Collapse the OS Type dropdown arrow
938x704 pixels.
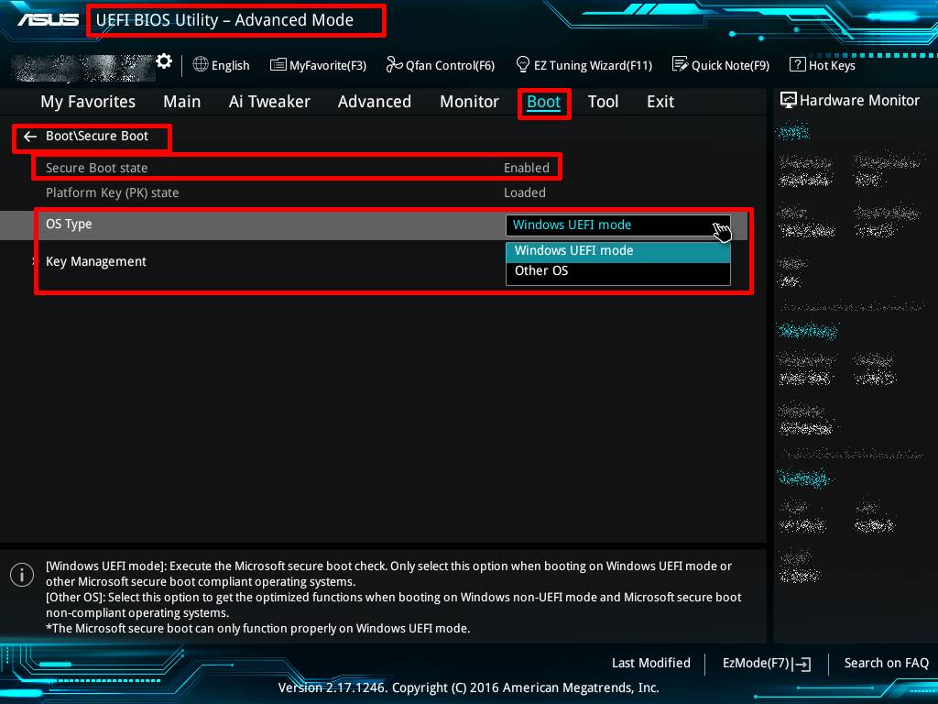(x=720, y=225)
